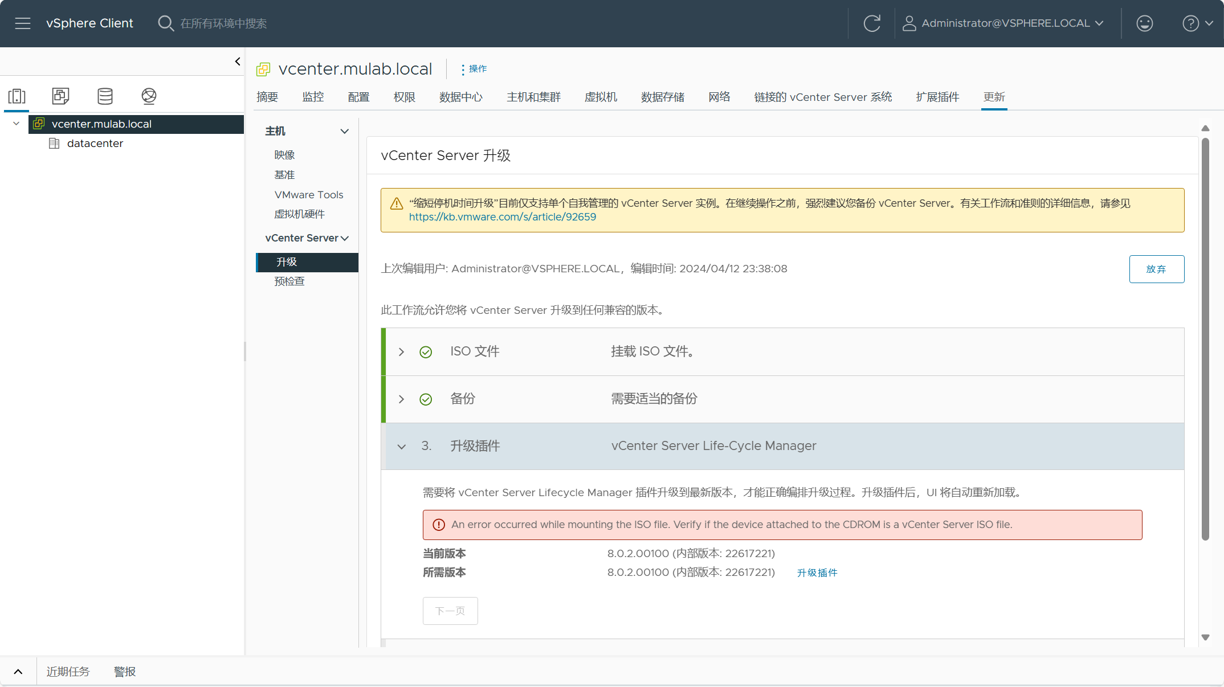Open the Administrator@VSPHERE.LOCAL user menu
This screenshot has width=1224, height=687.
tap(1003, 23)
